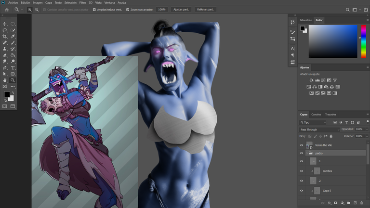The image size is (370, 208).
Task: Open the Relleno value dropdown
Action: [367, 136]
